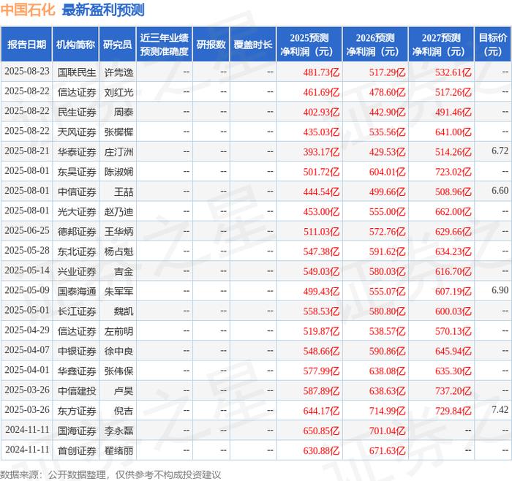Click institution name 民生证券
Viewport: 512px width, 481px height.
[x=77, y=112]
